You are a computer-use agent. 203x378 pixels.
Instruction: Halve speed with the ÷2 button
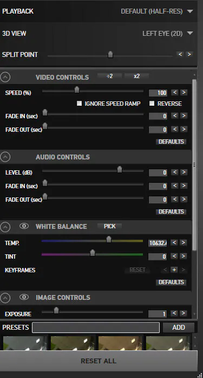[x=109, y=76]
